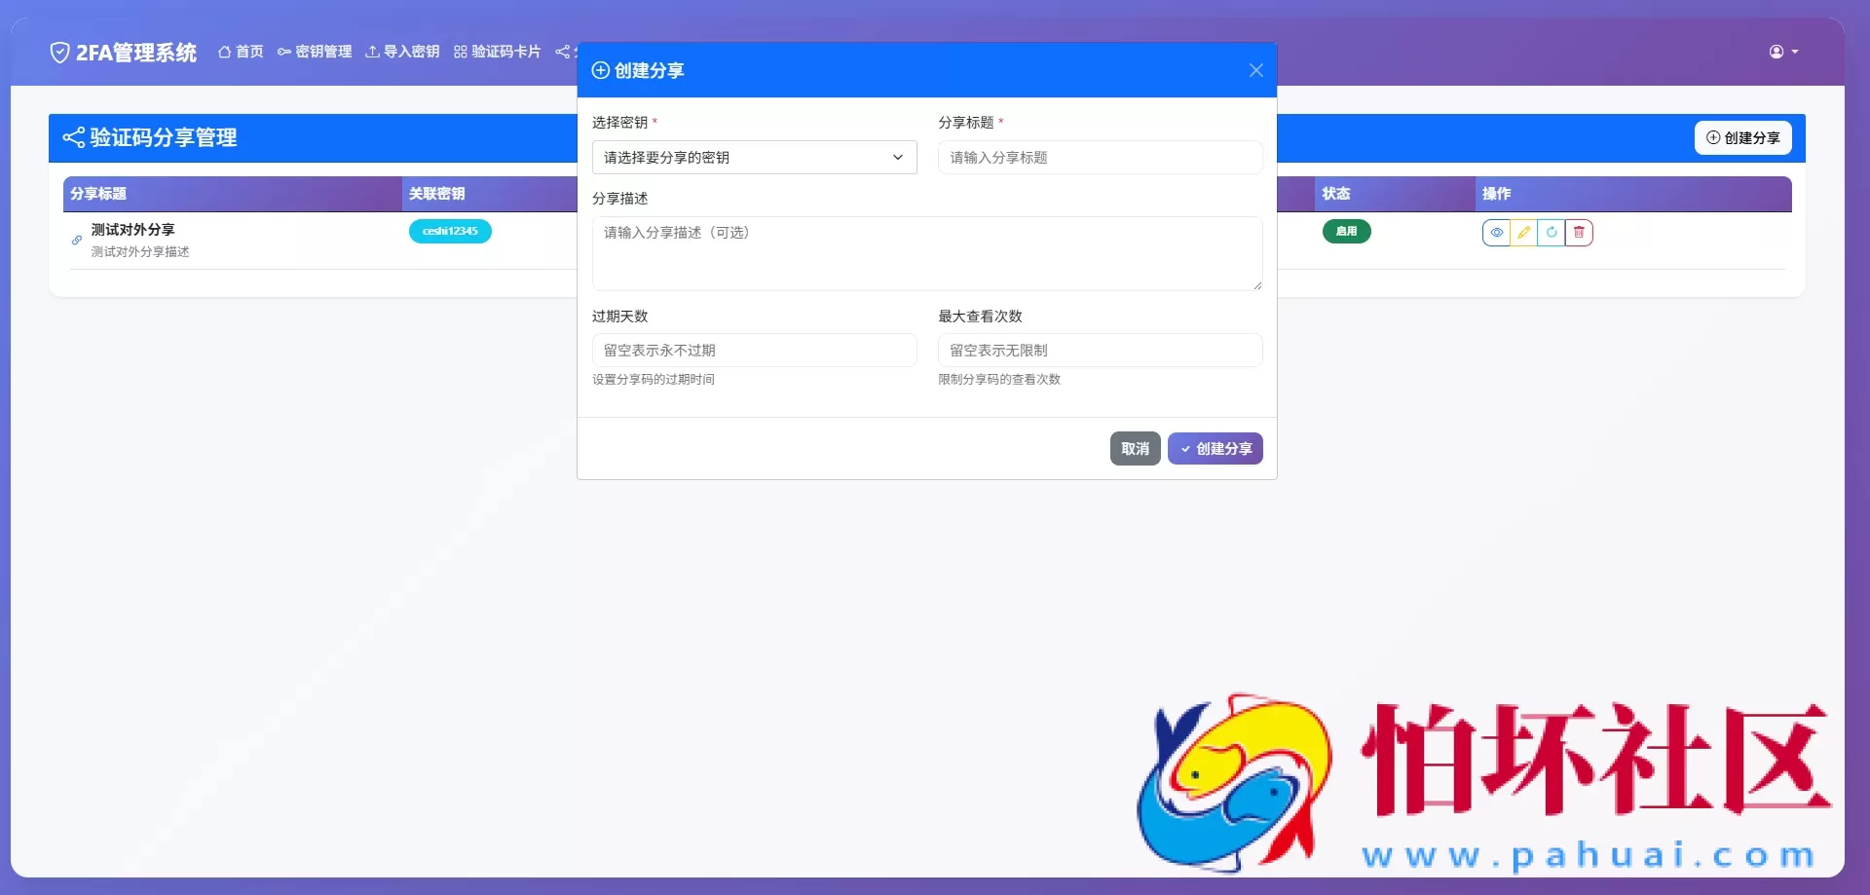Screen dimensions: 1870x895
Task: Click the shield logo of 2FA管理系统
Action: pos(59,52)
